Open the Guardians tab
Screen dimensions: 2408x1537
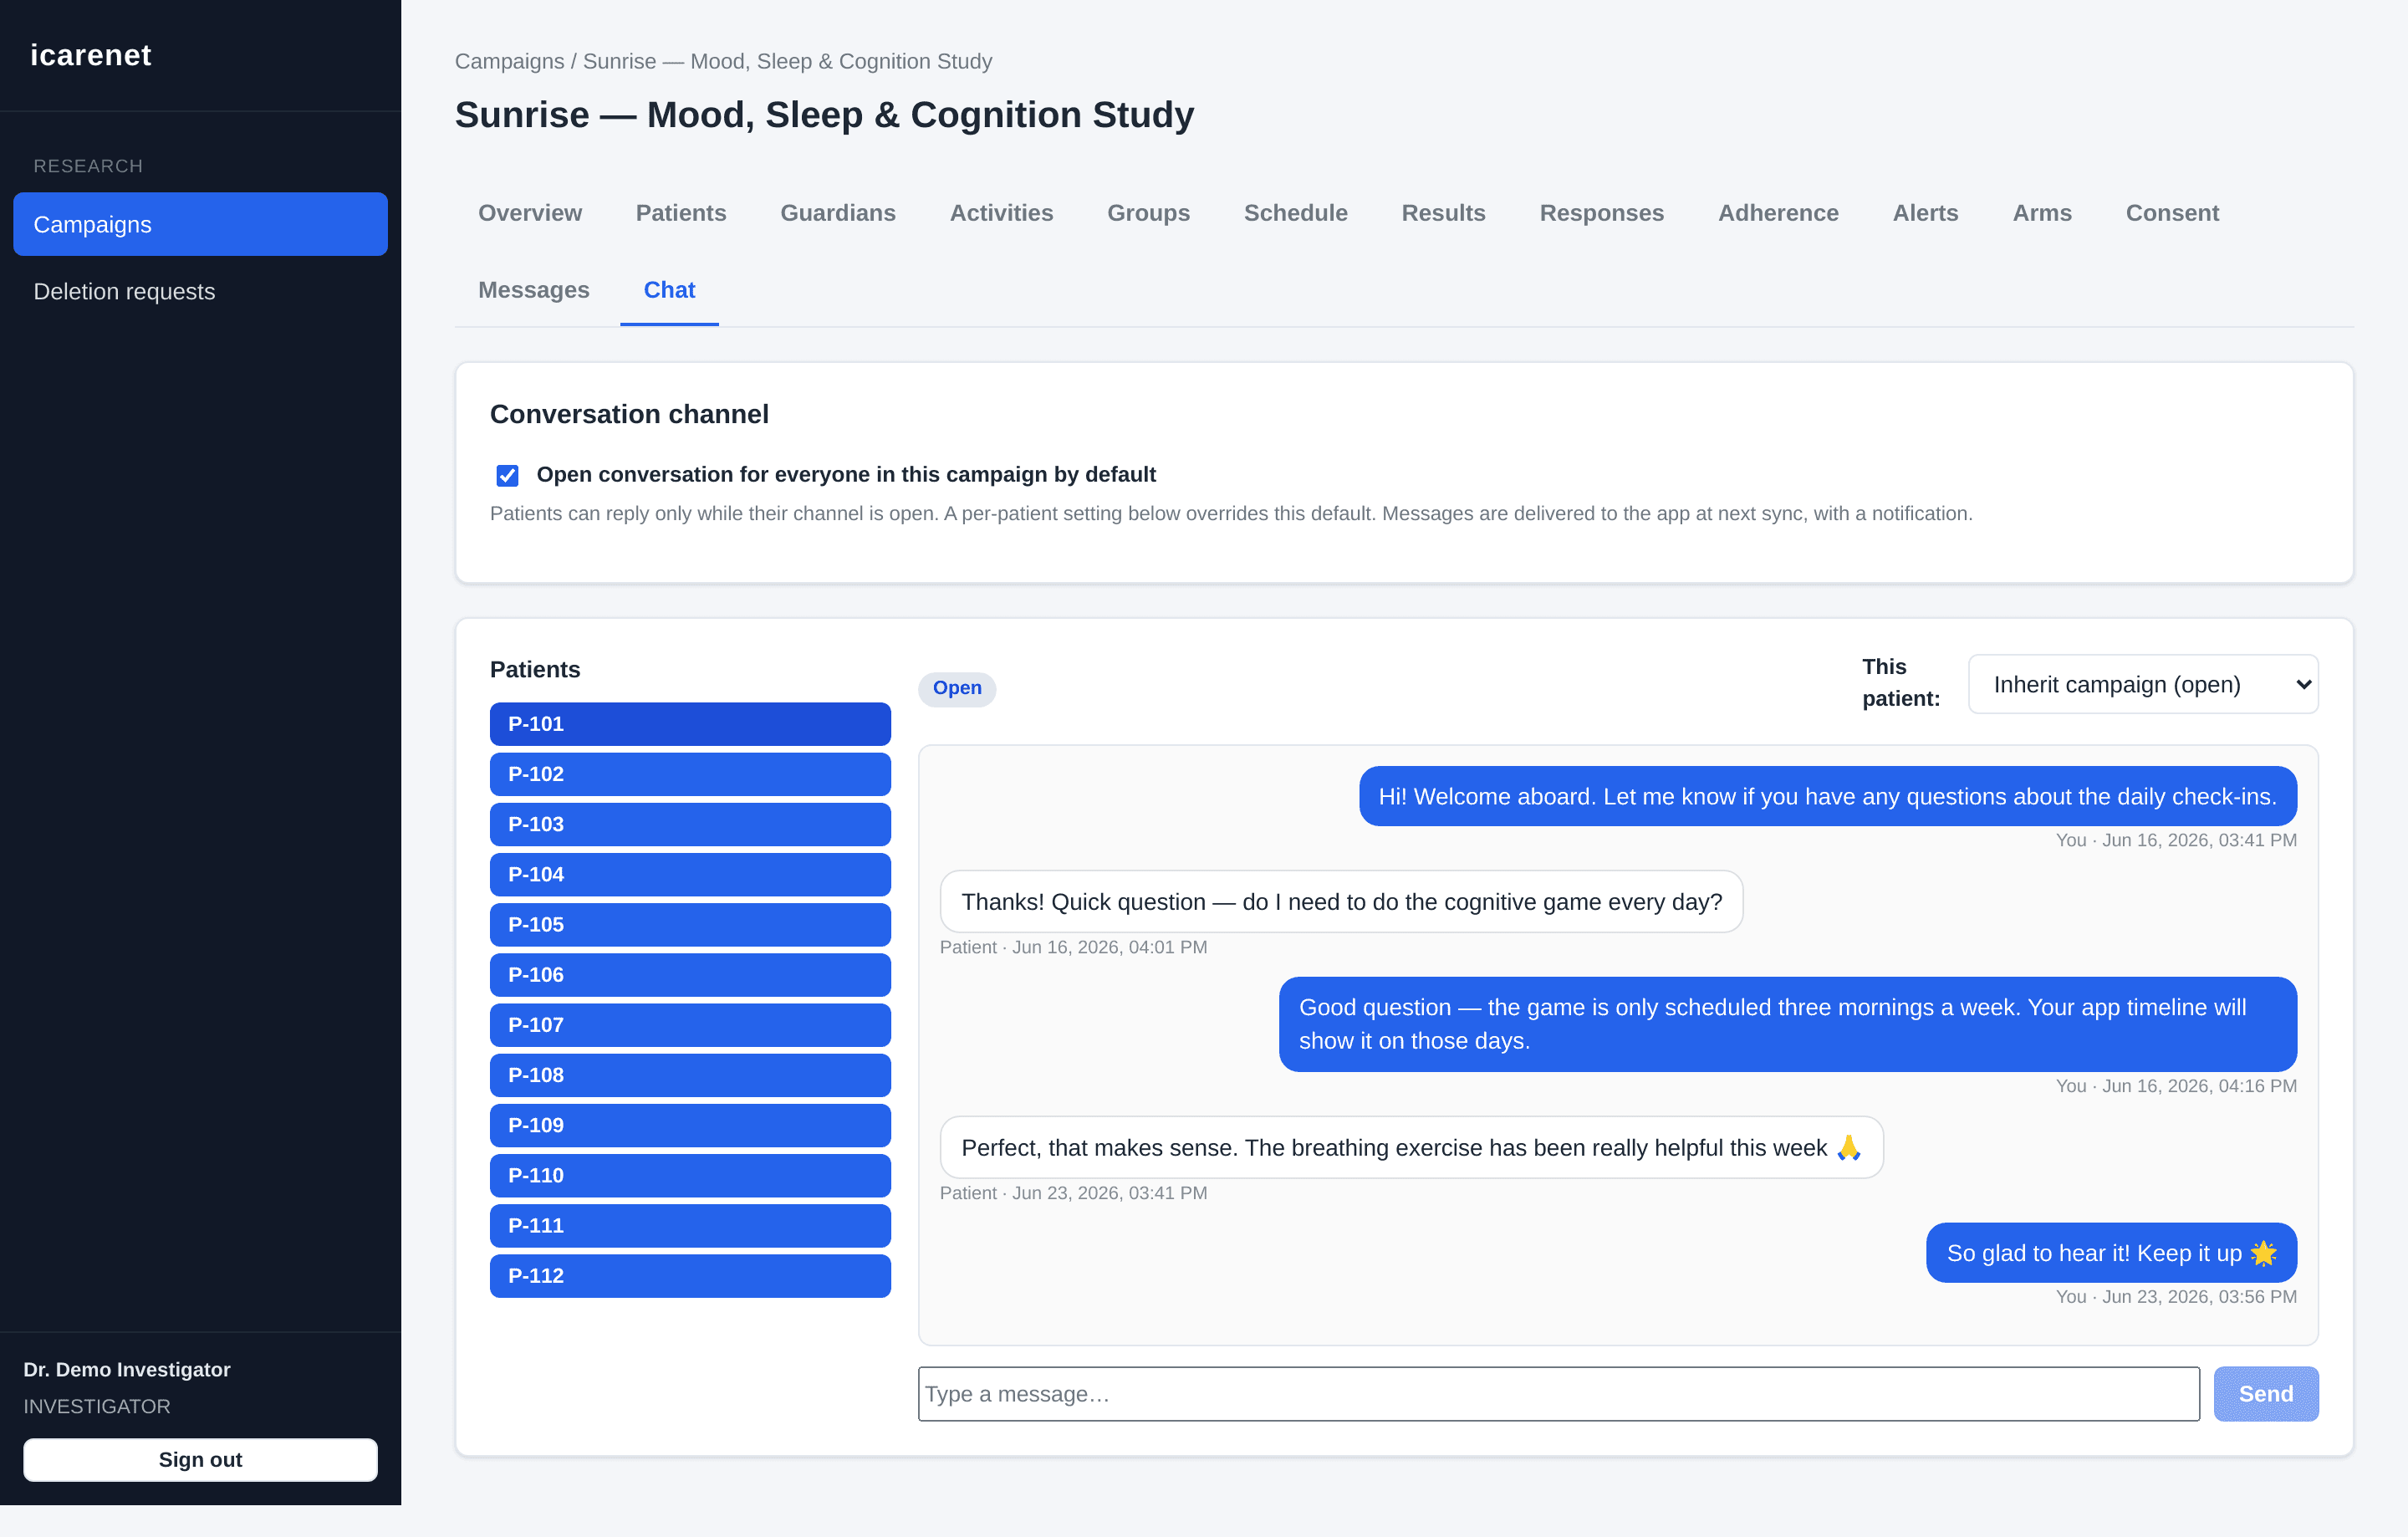pyautogui.click(x=837, y=213)
